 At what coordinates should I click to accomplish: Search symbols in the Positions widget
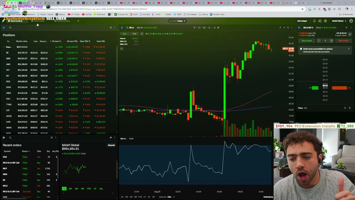tap(10, 27)
